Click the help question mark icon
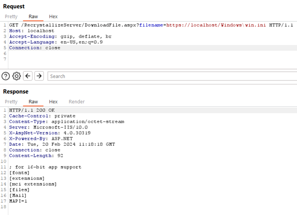 click(6, 76)
